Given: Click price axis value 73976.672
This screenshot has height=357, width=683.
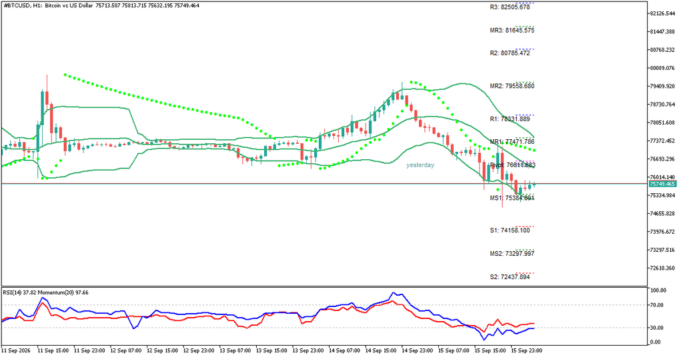Looking at the screenshot, I should tap(662, 232).
